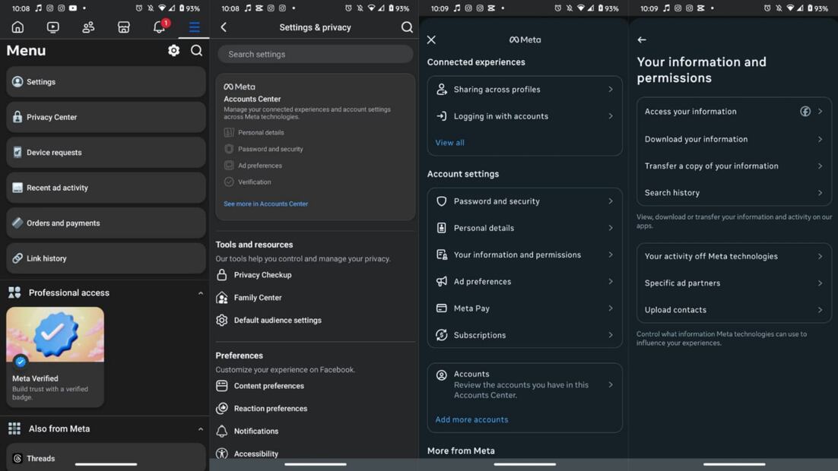Open the Marketplace tab icon

click(x=123, y=27)
